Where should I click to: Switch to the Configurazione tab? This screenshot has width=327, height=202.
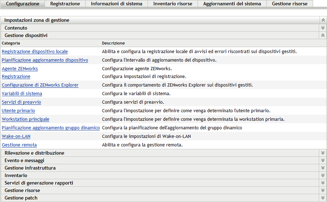(x=22, y=4)
